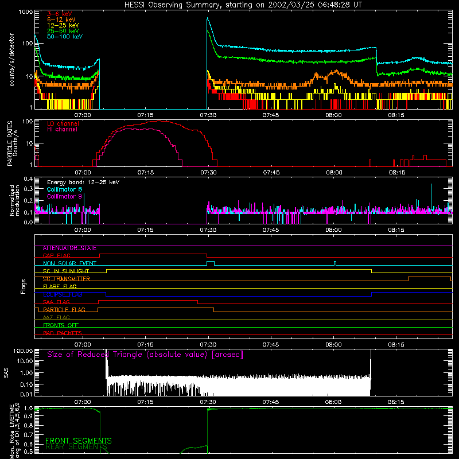Select the Collimator 9 legend label
The height and width of the screenshot is (459, 459).
tap(64, 196)
